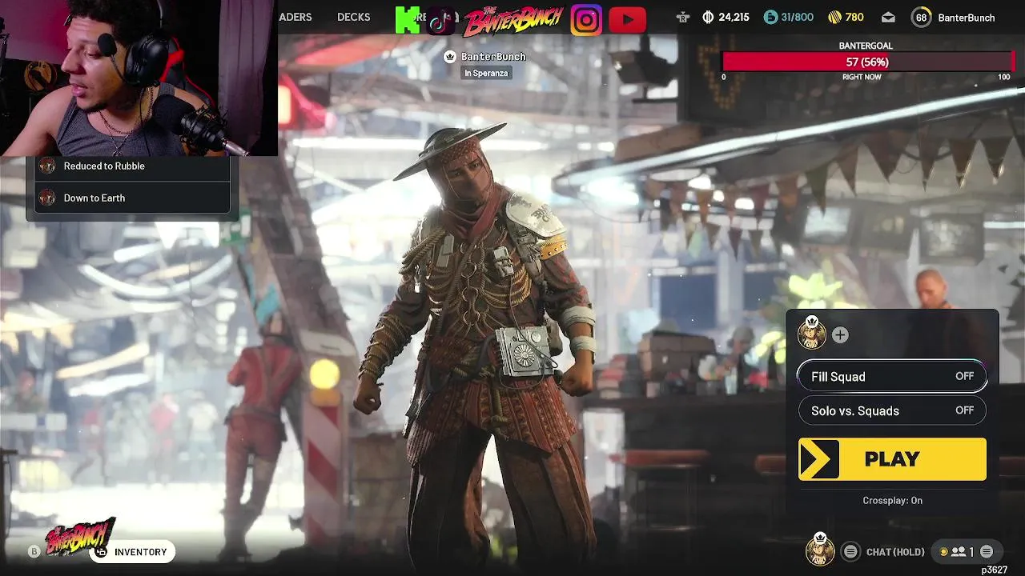Click the BANTERGOAL progress bar
The width and height of the screenshot is (1025, 576).
point(869,62)
